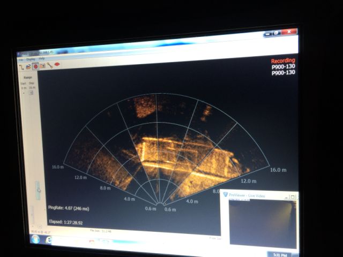
Task: Restore down the main sonar window
Action: (277, 33)
